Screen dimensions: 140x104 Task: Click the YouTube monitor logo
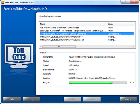click(19, 56)
